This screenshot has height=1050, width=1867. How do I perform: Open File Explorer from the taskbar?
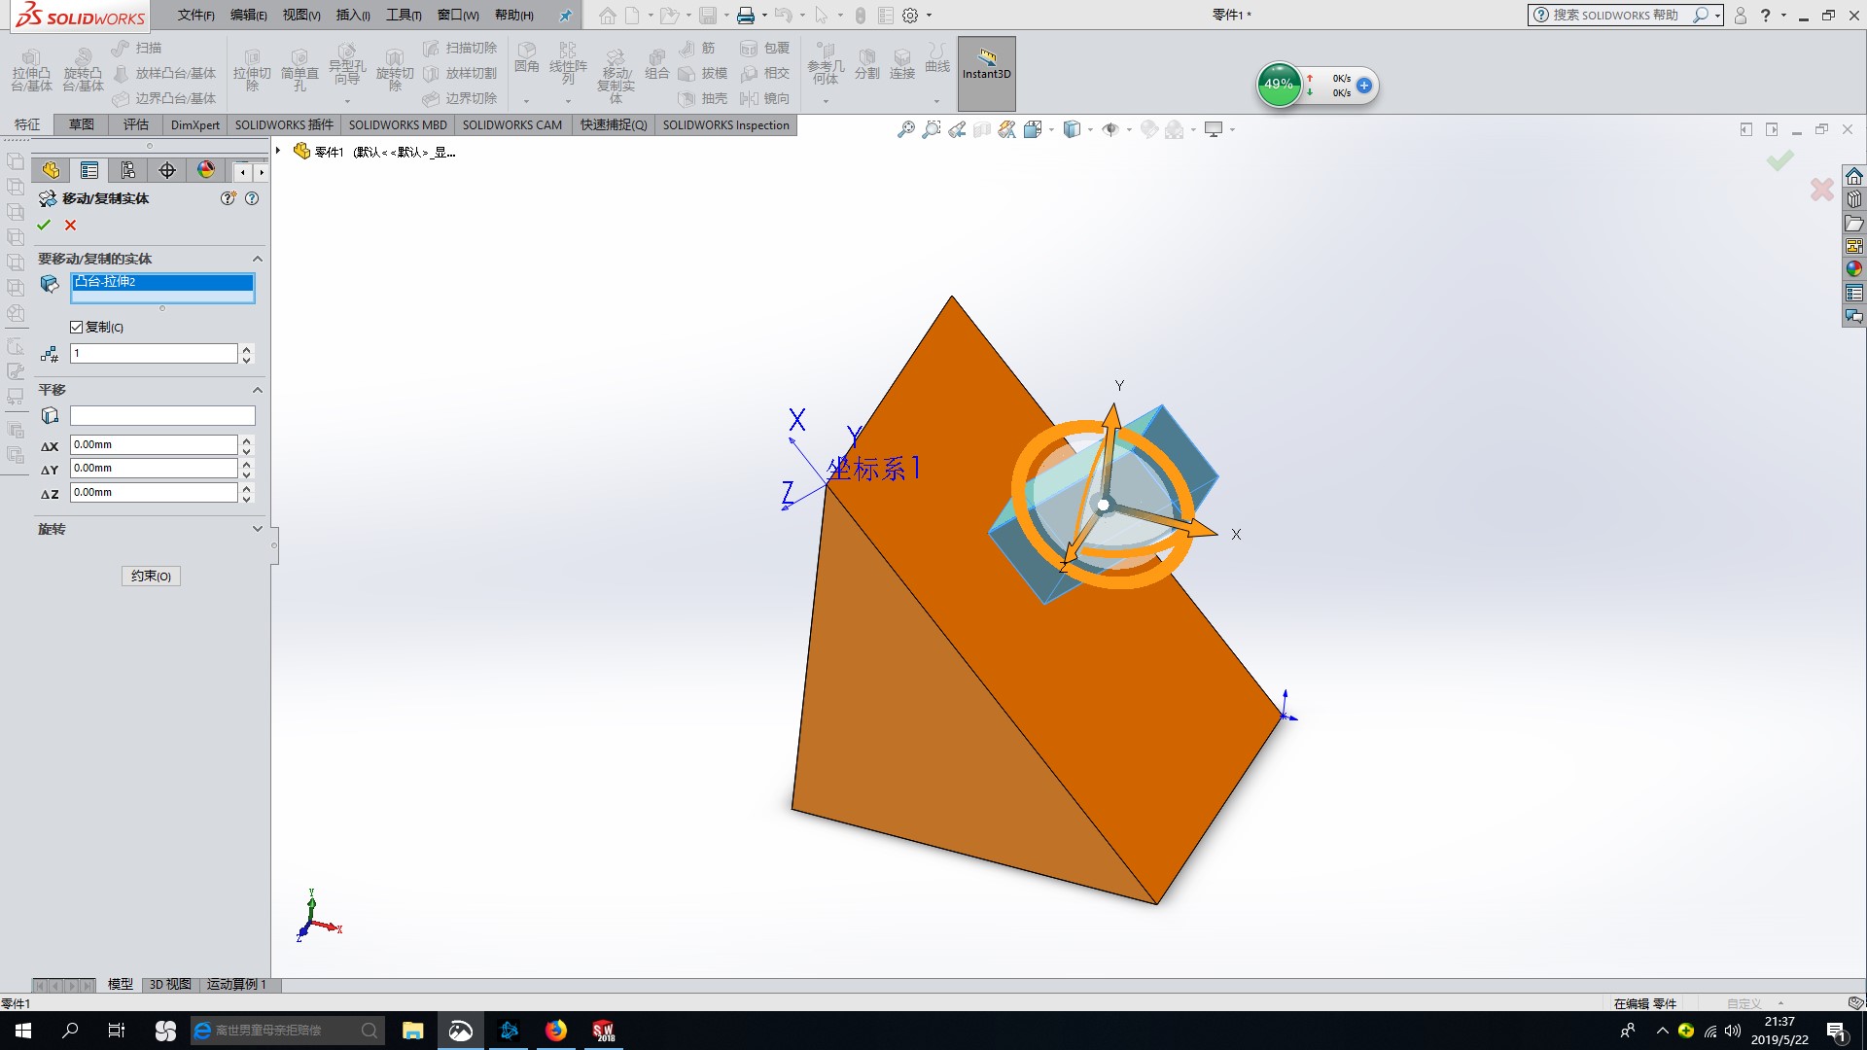(412, 1031)
